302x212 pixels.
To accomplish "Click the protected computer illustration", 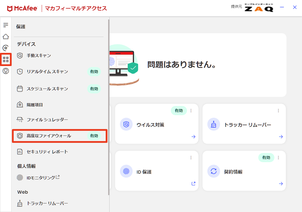I will 124,65.
